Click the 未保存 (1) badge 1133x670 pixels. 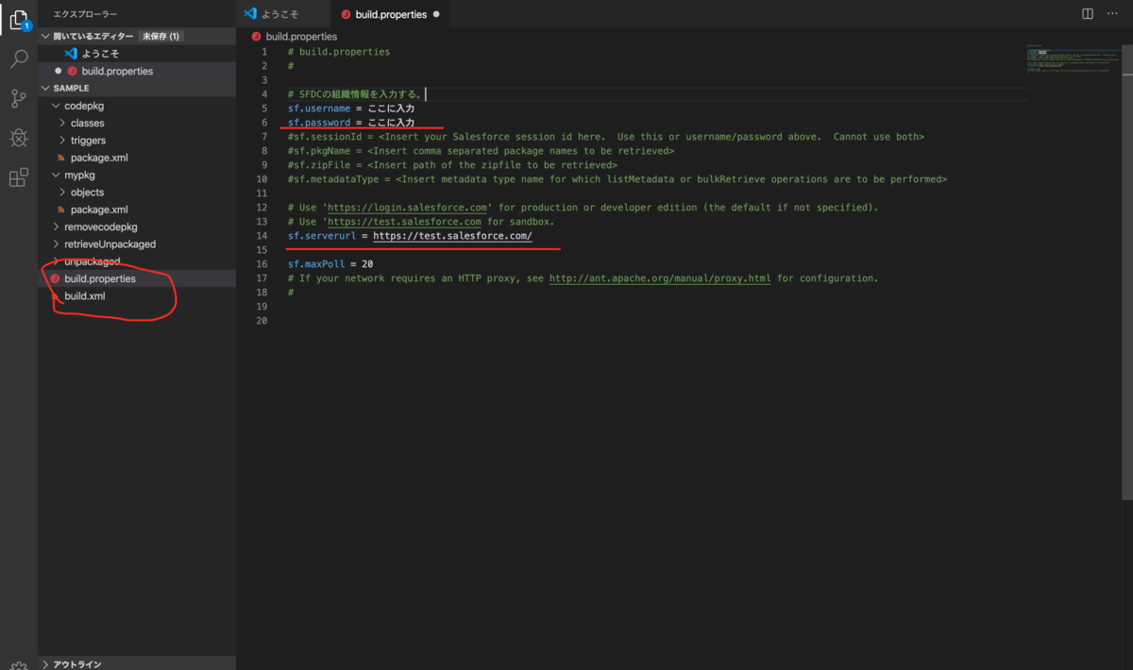(x=161, y=36)
